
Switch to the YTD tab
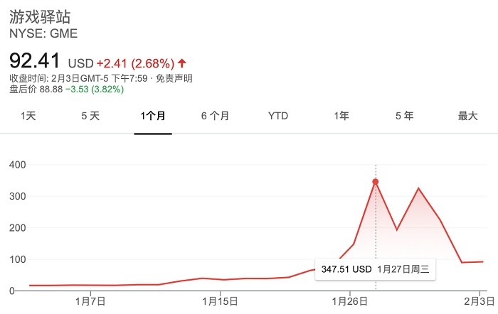point(278,116)
